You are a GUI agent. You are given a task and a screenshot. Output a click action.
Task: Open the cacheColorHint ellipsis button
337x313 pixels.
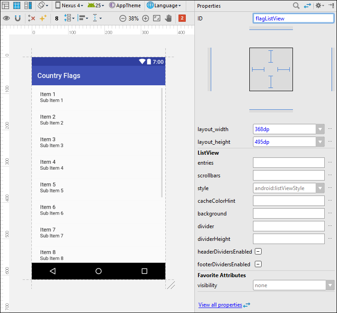click(x=330, y=200)
